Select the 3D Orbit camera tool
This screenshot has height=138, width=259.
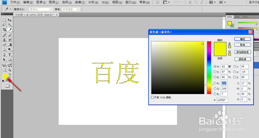(x=10, y=65)
